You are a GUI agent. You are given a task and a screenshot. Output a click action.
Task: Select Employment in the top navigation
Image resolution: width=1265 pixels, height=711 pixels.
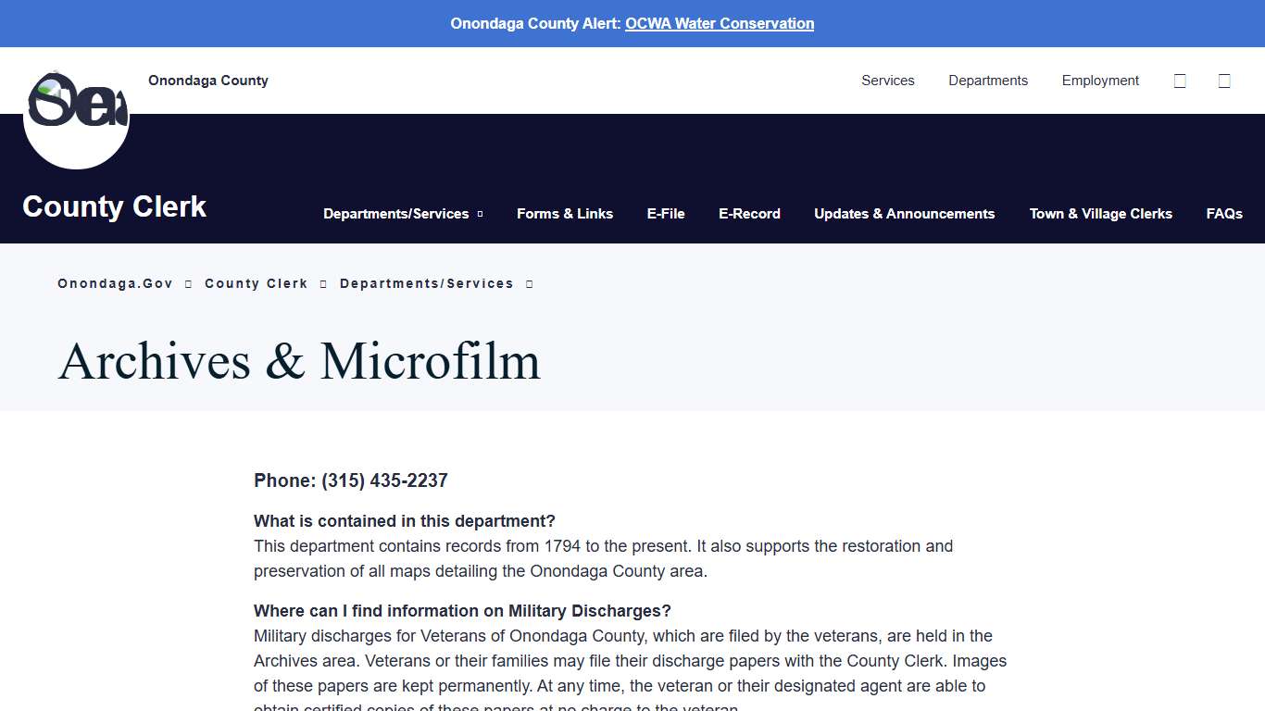click(x=1100, y=81)
